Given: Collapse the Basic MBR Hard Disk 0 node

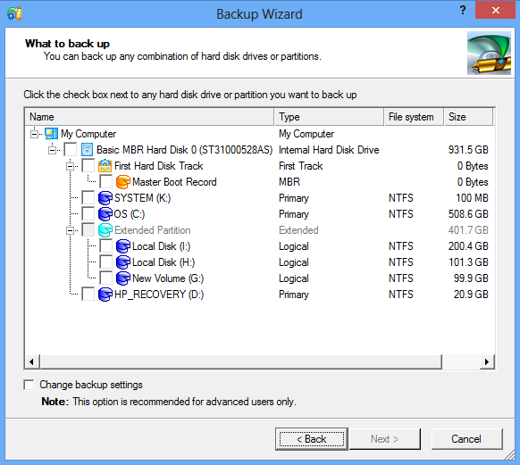Looking at the screenshot, I should click(x=52, y=150).
